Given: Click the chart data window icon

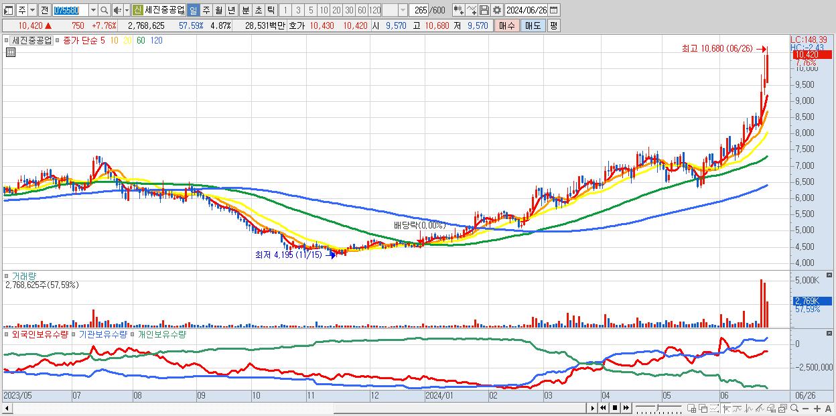Looking at the screenshot, I should [x=782, y=409].
